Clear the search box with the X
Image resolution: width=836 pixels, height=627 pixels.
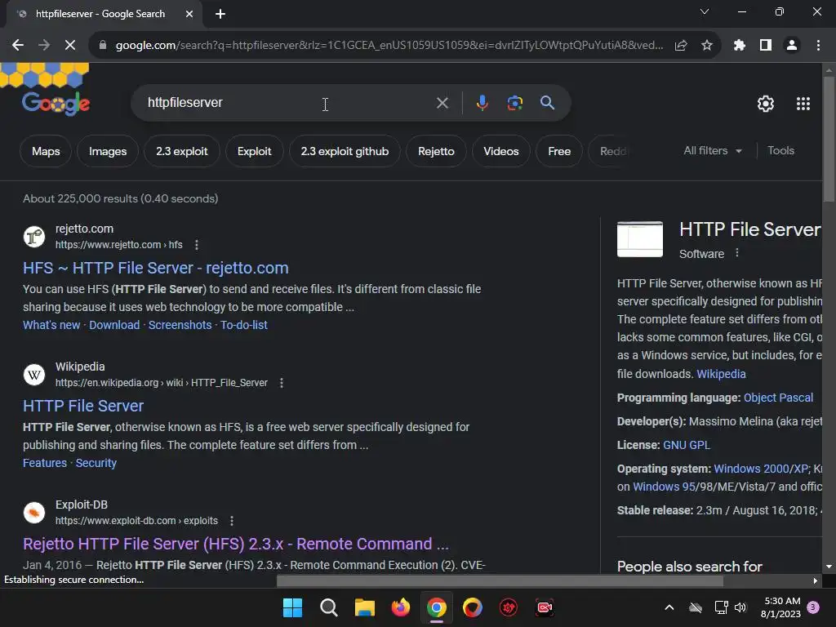click(x=442, y=103)
